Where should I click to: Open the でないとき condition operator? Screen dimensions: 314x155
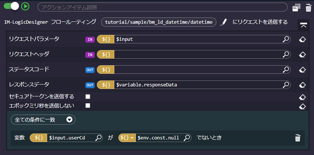209,138
